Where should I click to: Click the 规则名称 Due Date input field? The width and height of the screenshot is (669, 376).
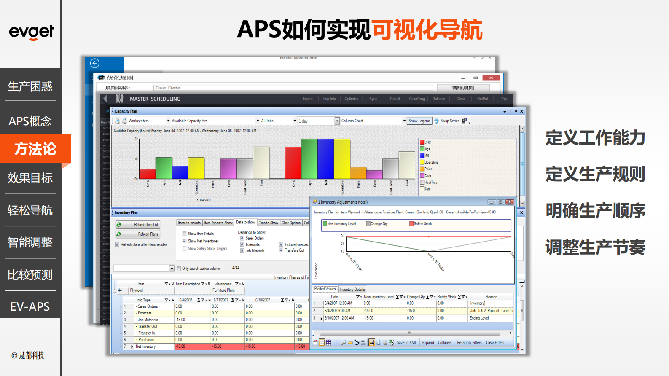293,88
